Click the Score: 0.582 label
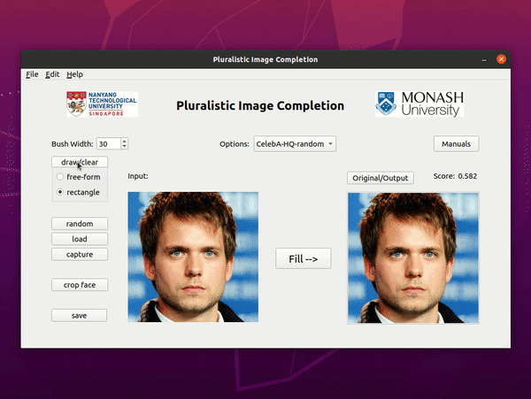The image size is (531, 399). coord(455,176)
